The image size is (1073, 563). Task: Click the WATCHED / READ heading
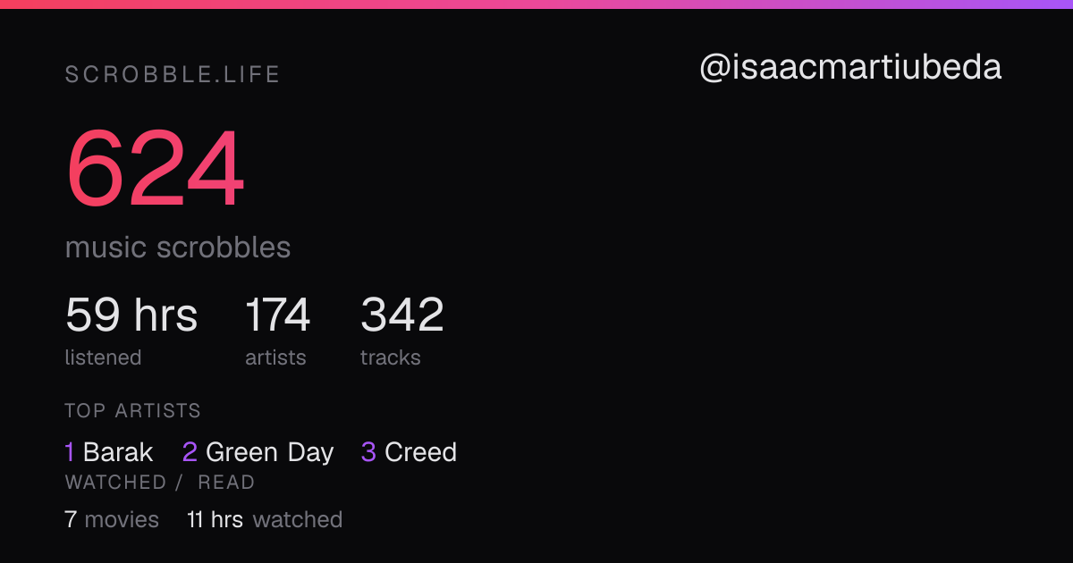coord(160,483)
